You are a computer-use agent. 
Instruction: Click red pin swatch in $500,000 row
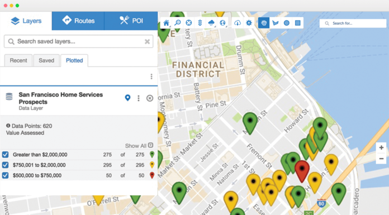(152, 175)
